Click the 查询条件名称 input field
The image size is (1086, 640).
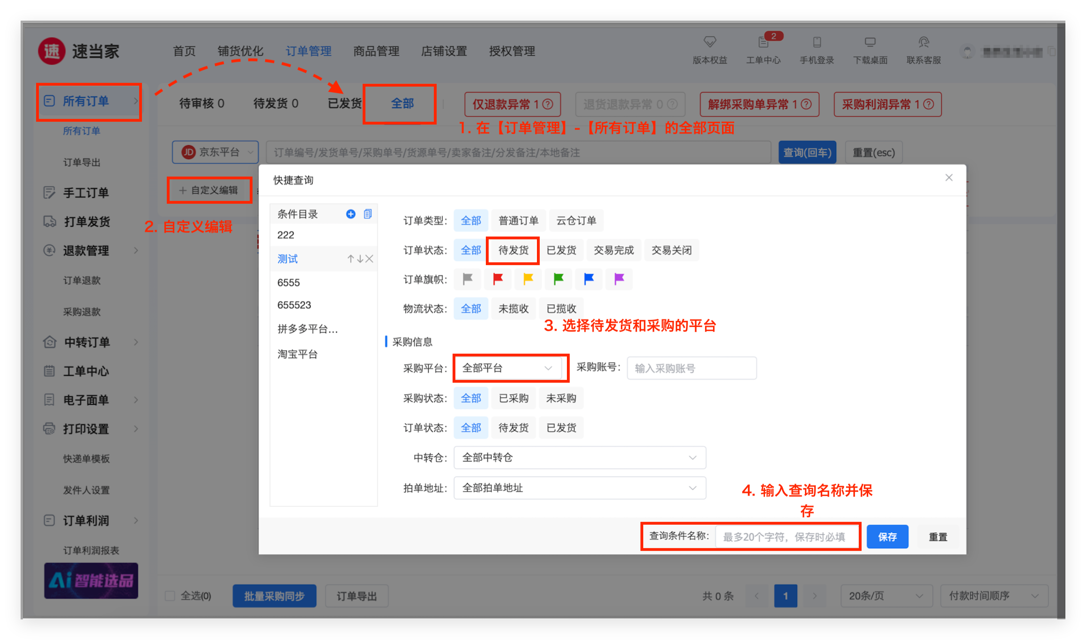[787, 537]
